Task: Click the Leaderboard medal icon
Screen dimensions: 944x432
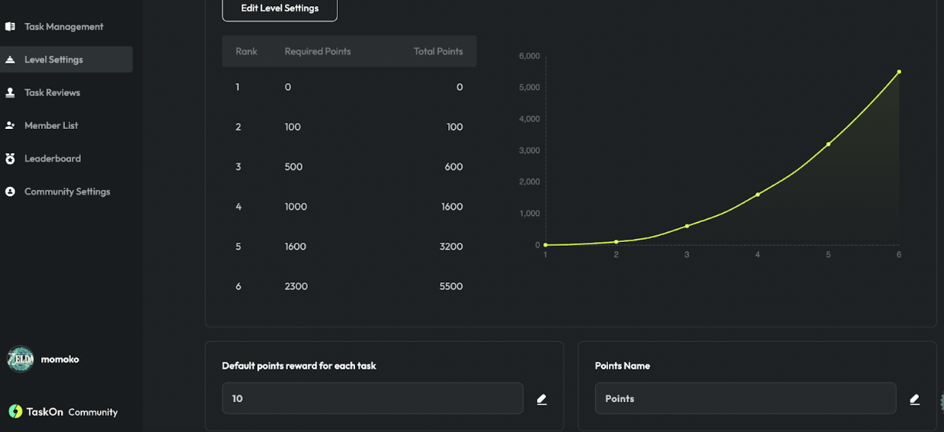Action: pyautogui.click(x=10, y=159)
